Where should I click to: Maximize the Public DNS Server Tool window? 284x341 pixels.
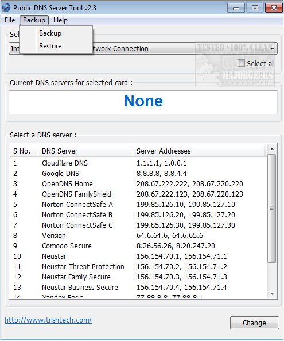255,8
